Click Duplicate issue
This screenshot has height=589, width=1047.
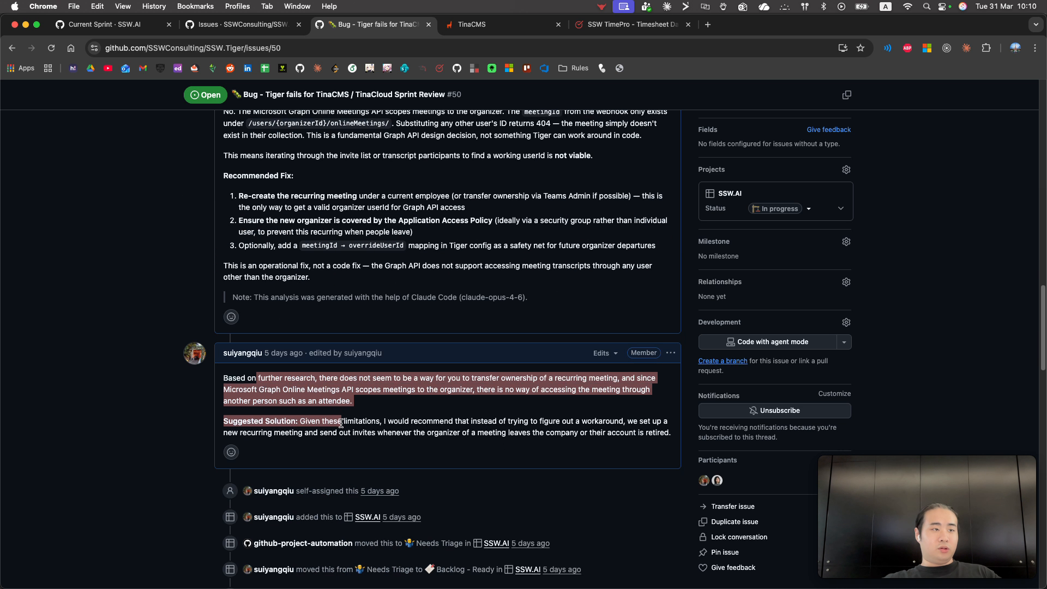pos(734,522)
